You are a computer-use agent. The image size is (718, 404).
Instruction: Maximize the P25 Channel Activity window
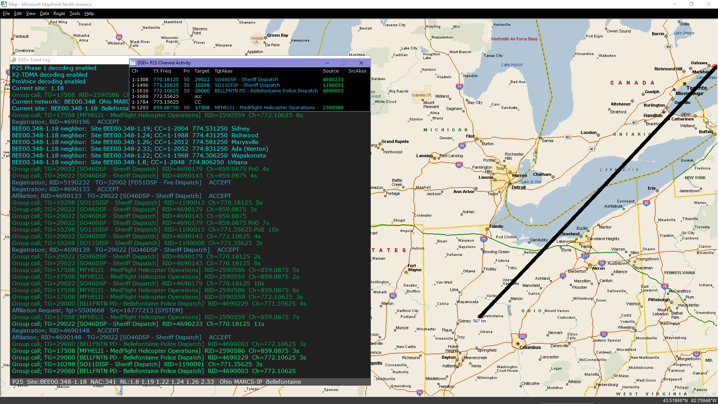pos(344,63)
